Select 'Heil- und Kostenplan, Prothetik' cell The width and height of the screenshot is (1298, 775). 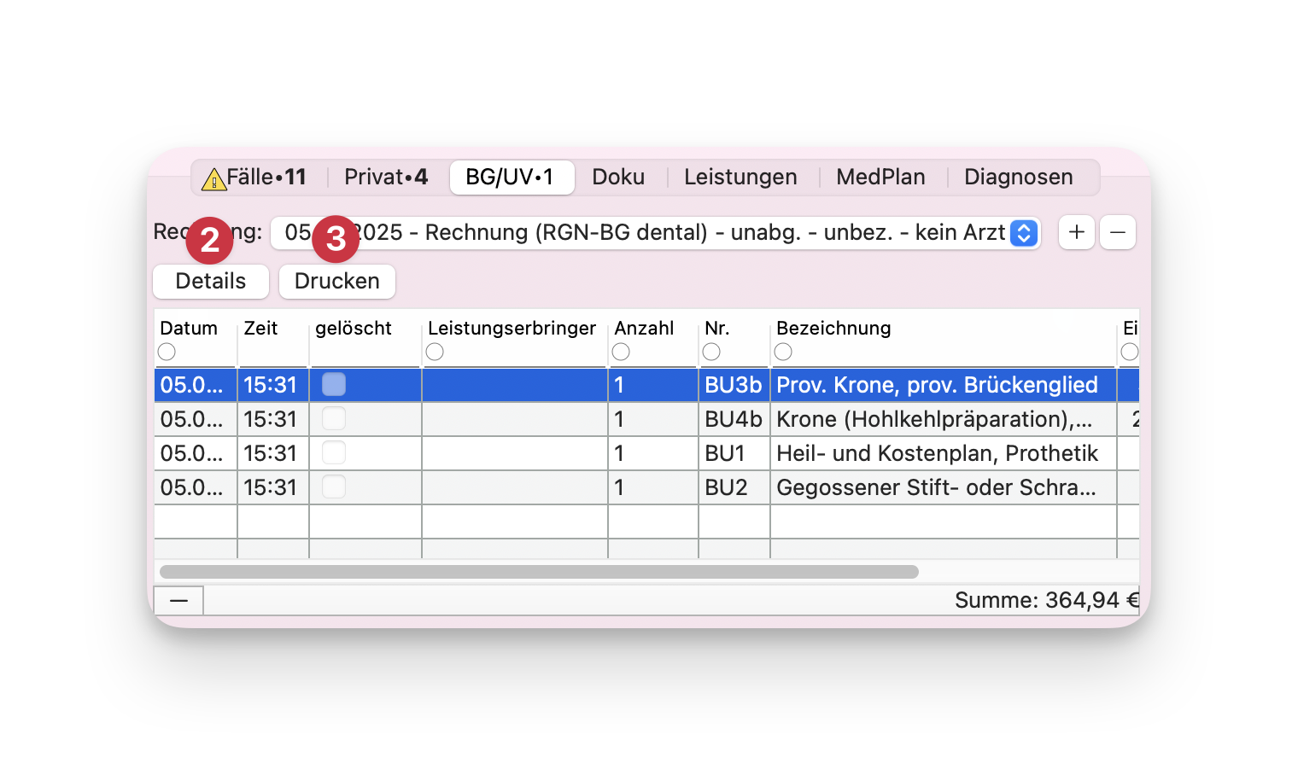click(944, 453)
